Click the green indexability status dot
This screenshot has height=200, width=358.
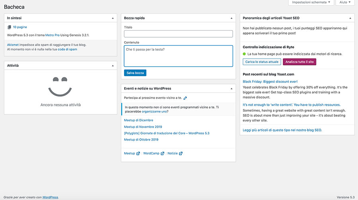tap(244, 54)
